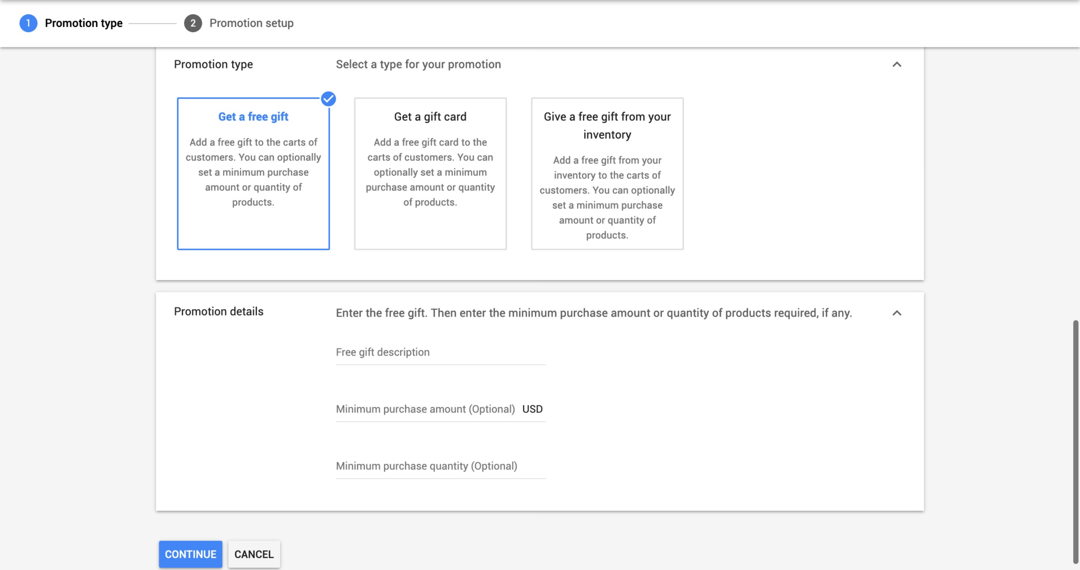Focus the Free gift description field

[441, 352]
